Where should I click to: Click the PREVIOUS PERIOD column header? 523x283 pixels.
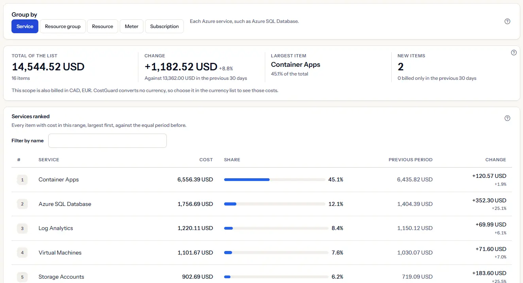410,160
